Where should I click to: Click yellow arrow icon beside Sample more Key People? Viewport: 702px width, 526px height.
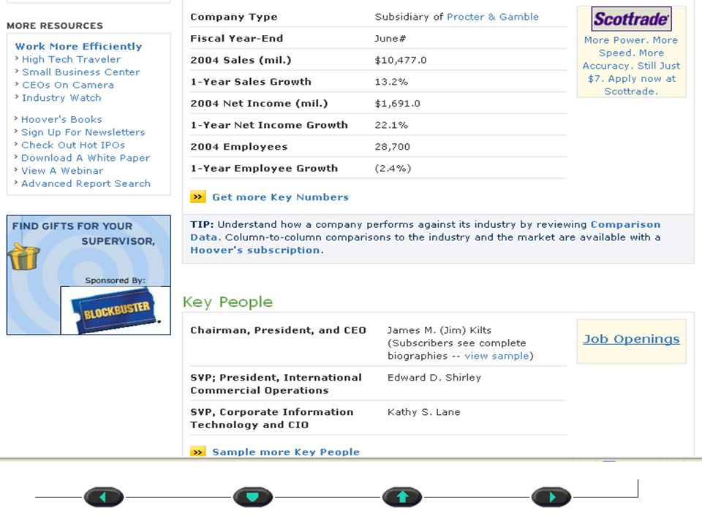point(198,451)
